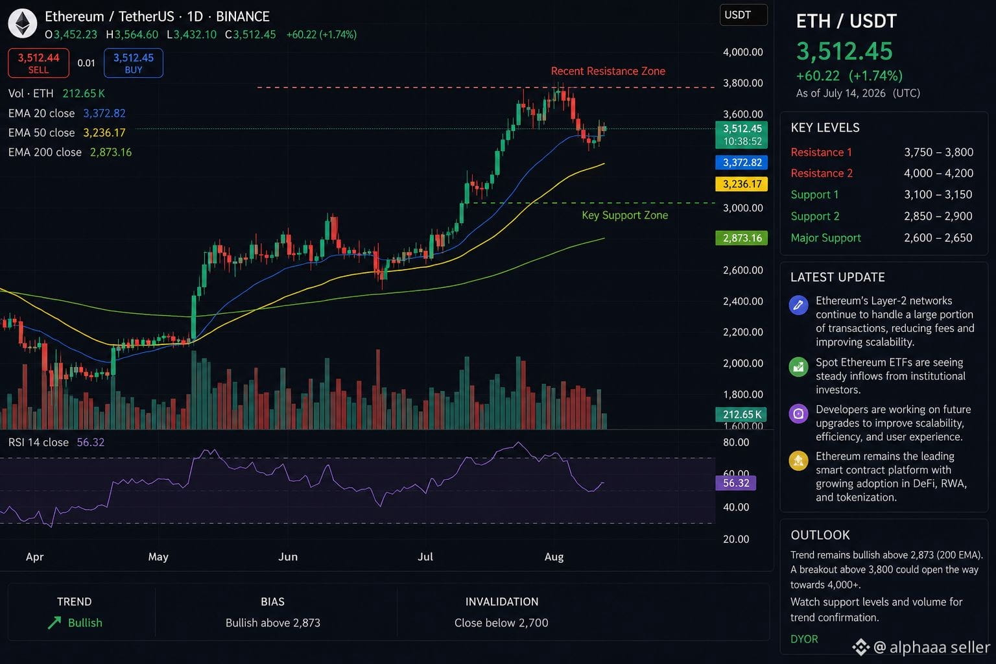This screenshot has height=664, width=996.
Task: Select the Support 2 row label
Action: tap(815, 217)
